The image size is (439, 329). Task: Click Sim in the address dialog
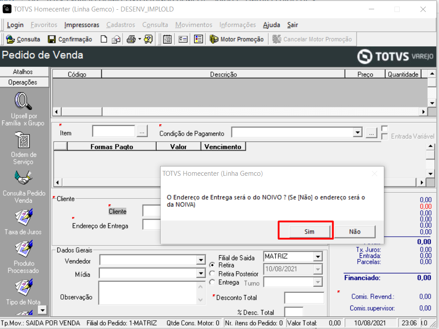tap(309, 231)
